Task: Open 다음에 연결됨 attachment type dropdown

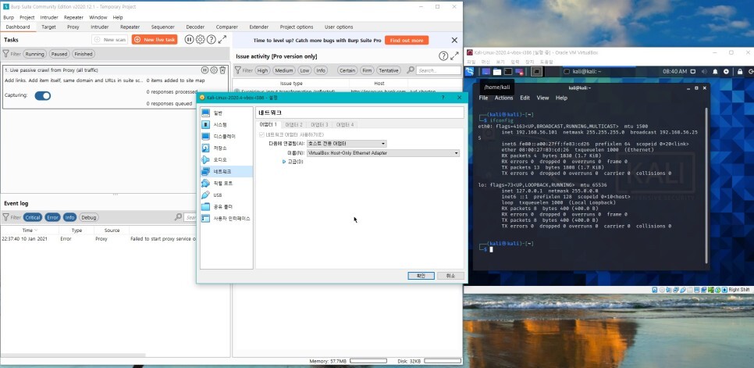Action: pyautogui.click(x=347, y=143)
